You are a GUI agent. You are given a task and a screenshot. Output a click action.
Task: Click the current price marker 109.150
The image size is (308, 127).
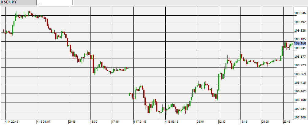300,44
